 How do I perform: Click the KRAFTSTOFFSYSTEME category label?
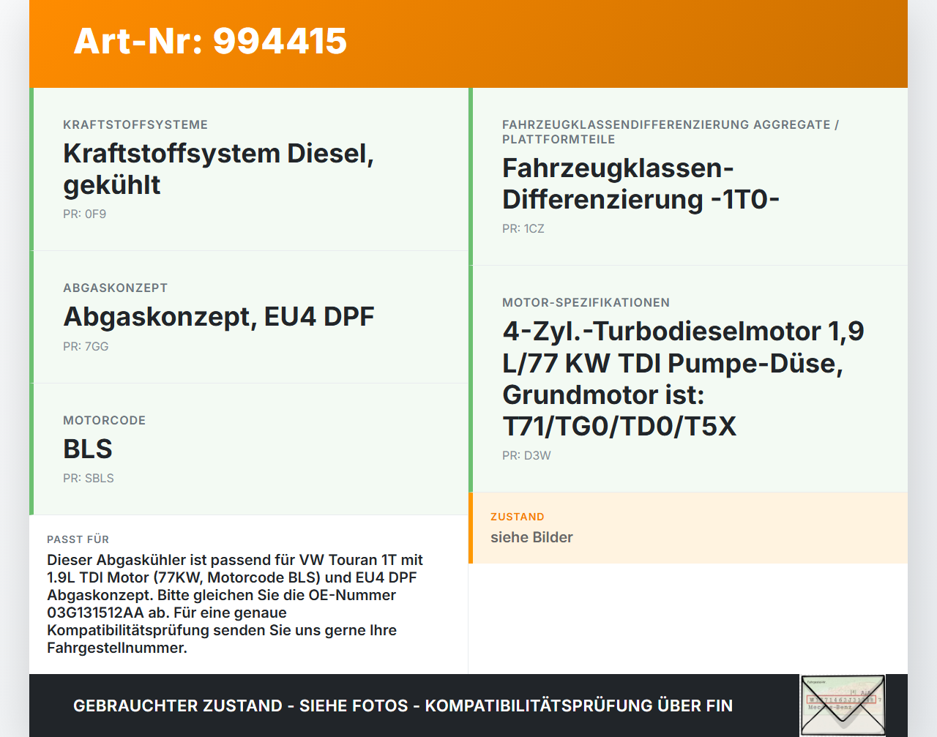(x=135, y=125)
